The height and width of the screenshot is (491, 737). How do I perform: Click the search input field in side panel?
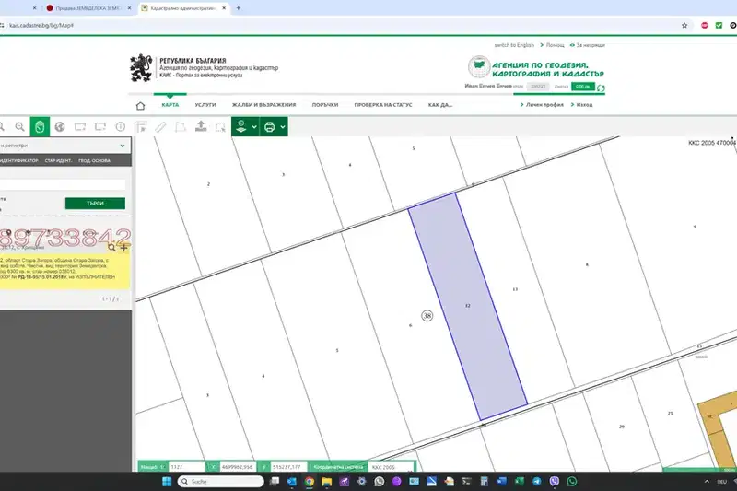coord(63,184)
